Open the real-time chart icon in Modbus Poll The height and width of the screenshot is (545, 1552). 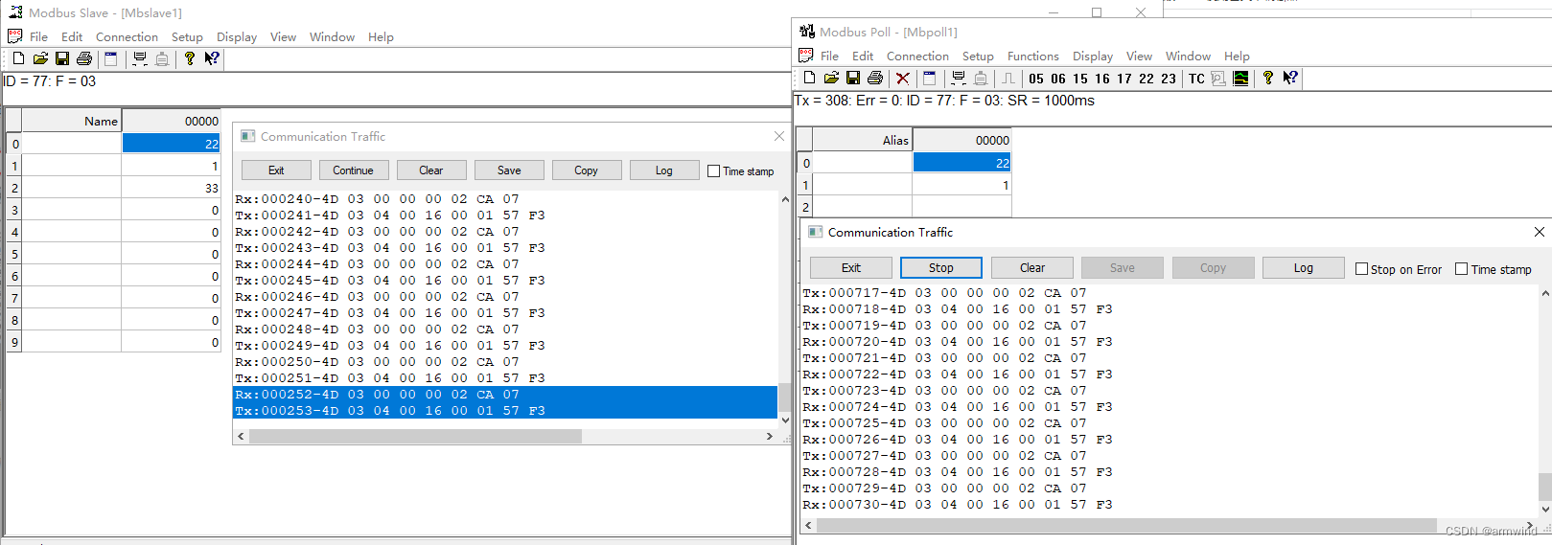click(1240, 79)
